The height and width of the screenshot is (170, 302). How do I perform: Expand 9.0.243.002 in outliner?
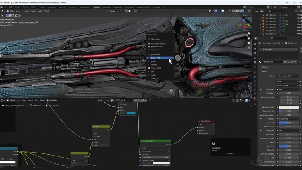click(x=260, y=18)
